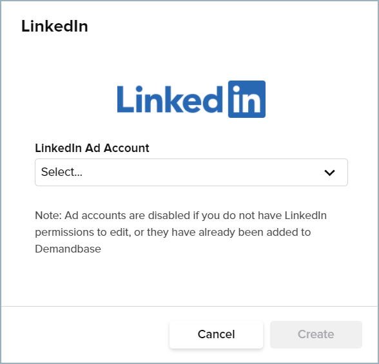This screenshot has height=364, width=379.
Task: Expand the ad account list via the down arrow
Action: tap(329, 173)
